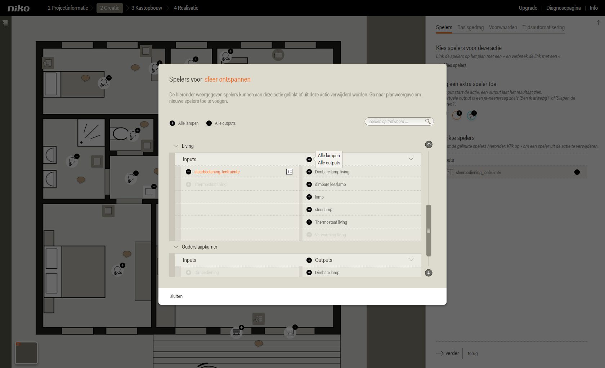Click the up arrow at top of right panel

pos(599,23)
